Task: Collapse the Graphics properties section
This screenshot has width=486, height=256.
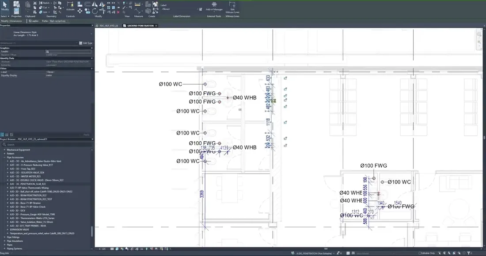Action: (x=92, y=48)
